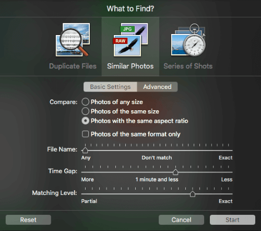The image size is (261, 231).
Task: Click the Reset button
Action: pyautogui.click(x=28, y=220)
